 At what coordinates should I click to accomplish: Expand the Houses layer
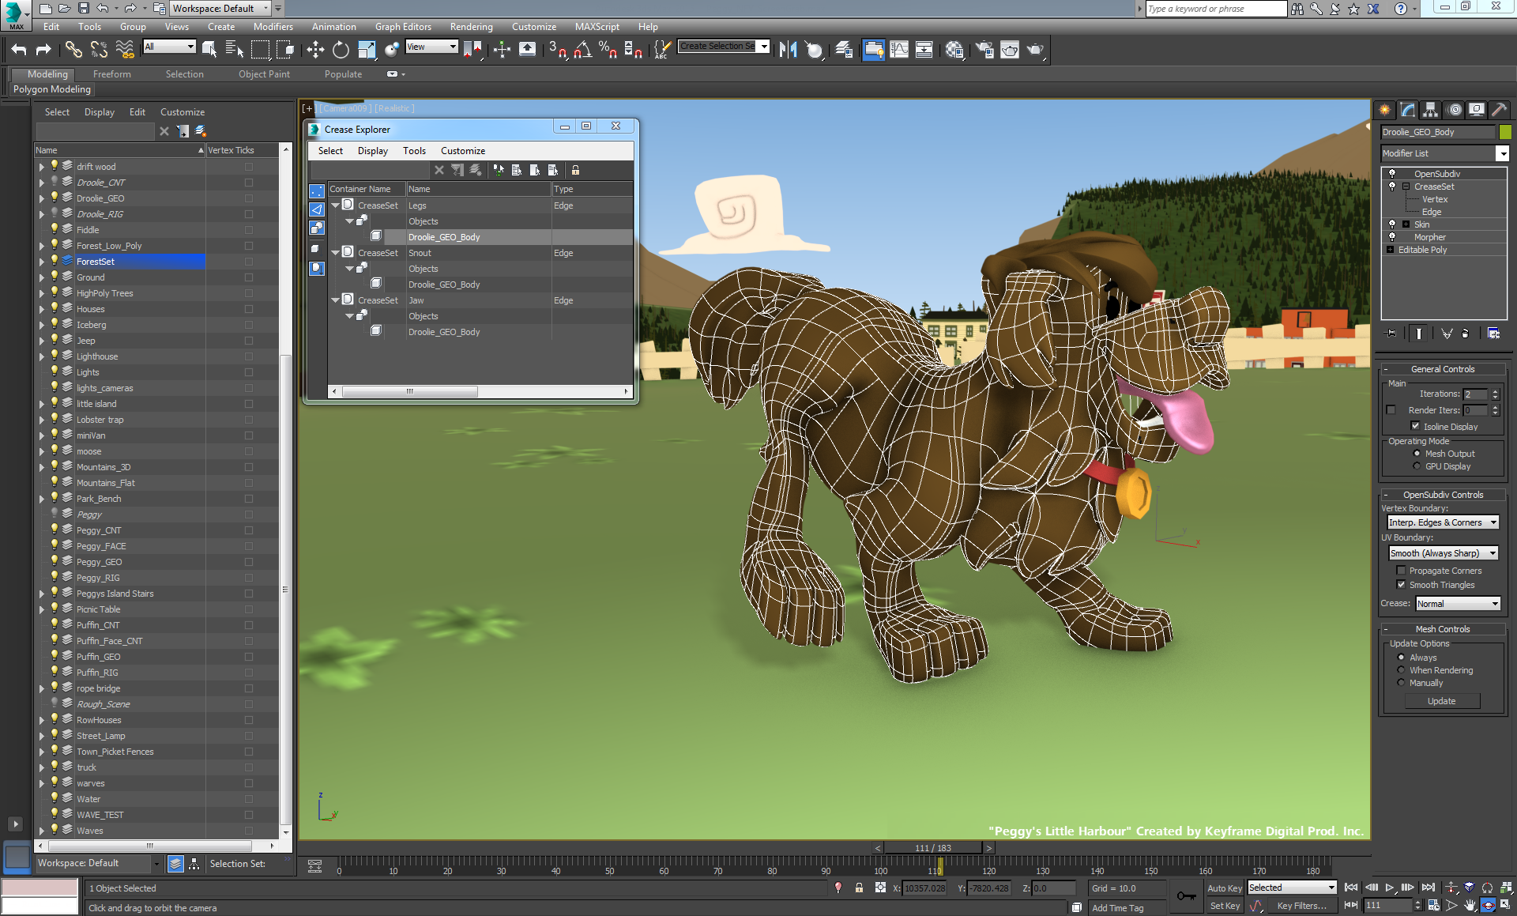[x=42, y=309]
